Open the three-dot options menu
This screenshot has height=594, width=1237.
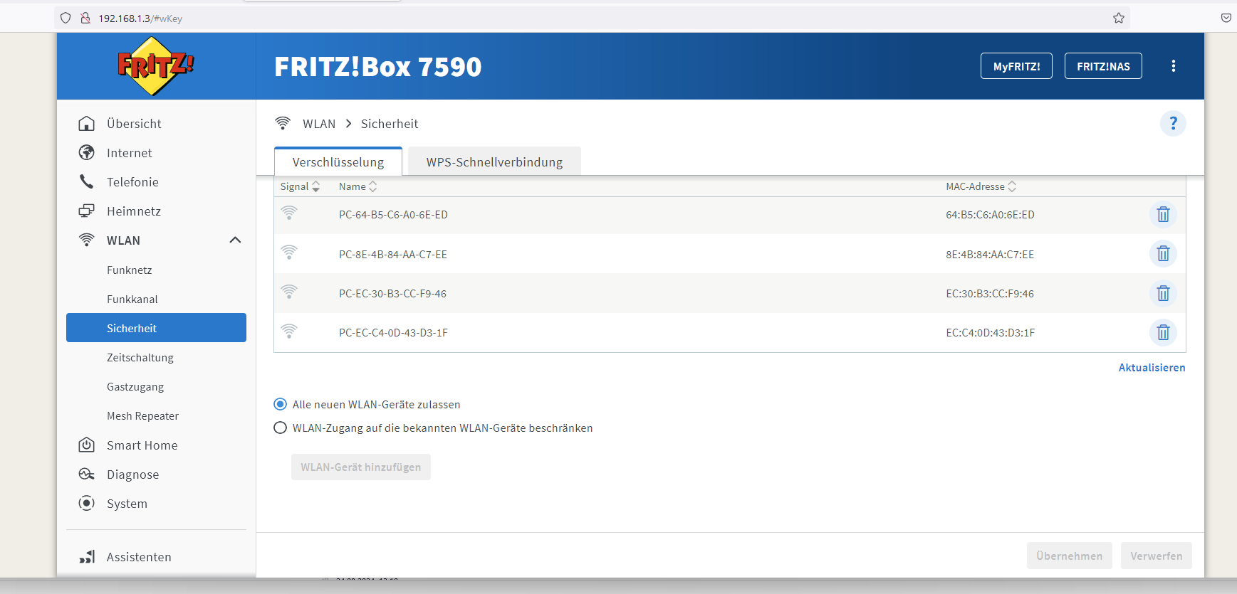click(x=1174, y=66)
